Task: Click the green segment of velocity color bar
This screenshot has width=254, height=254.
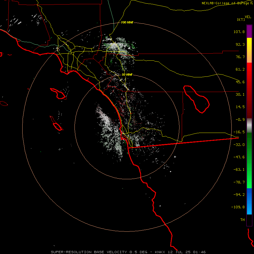Action: point(249,160)
